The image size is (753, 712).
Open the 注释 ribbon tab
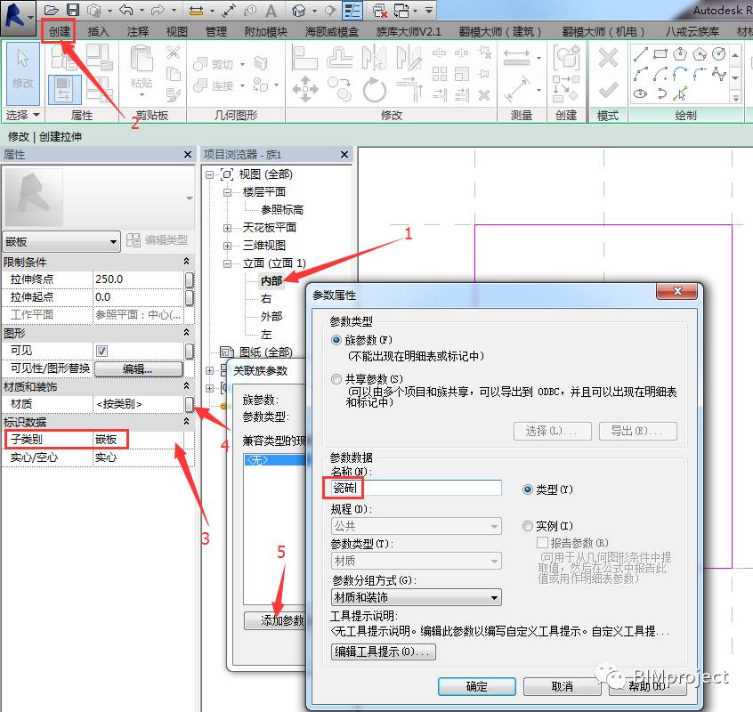tap(138, 31)
